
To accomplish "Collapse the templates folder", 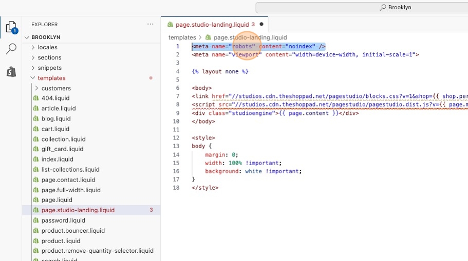I will tap(51, 78).
